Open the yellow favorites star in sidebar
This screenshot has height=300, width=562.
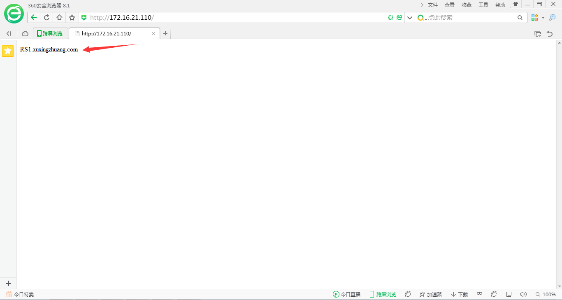point(8,51)
